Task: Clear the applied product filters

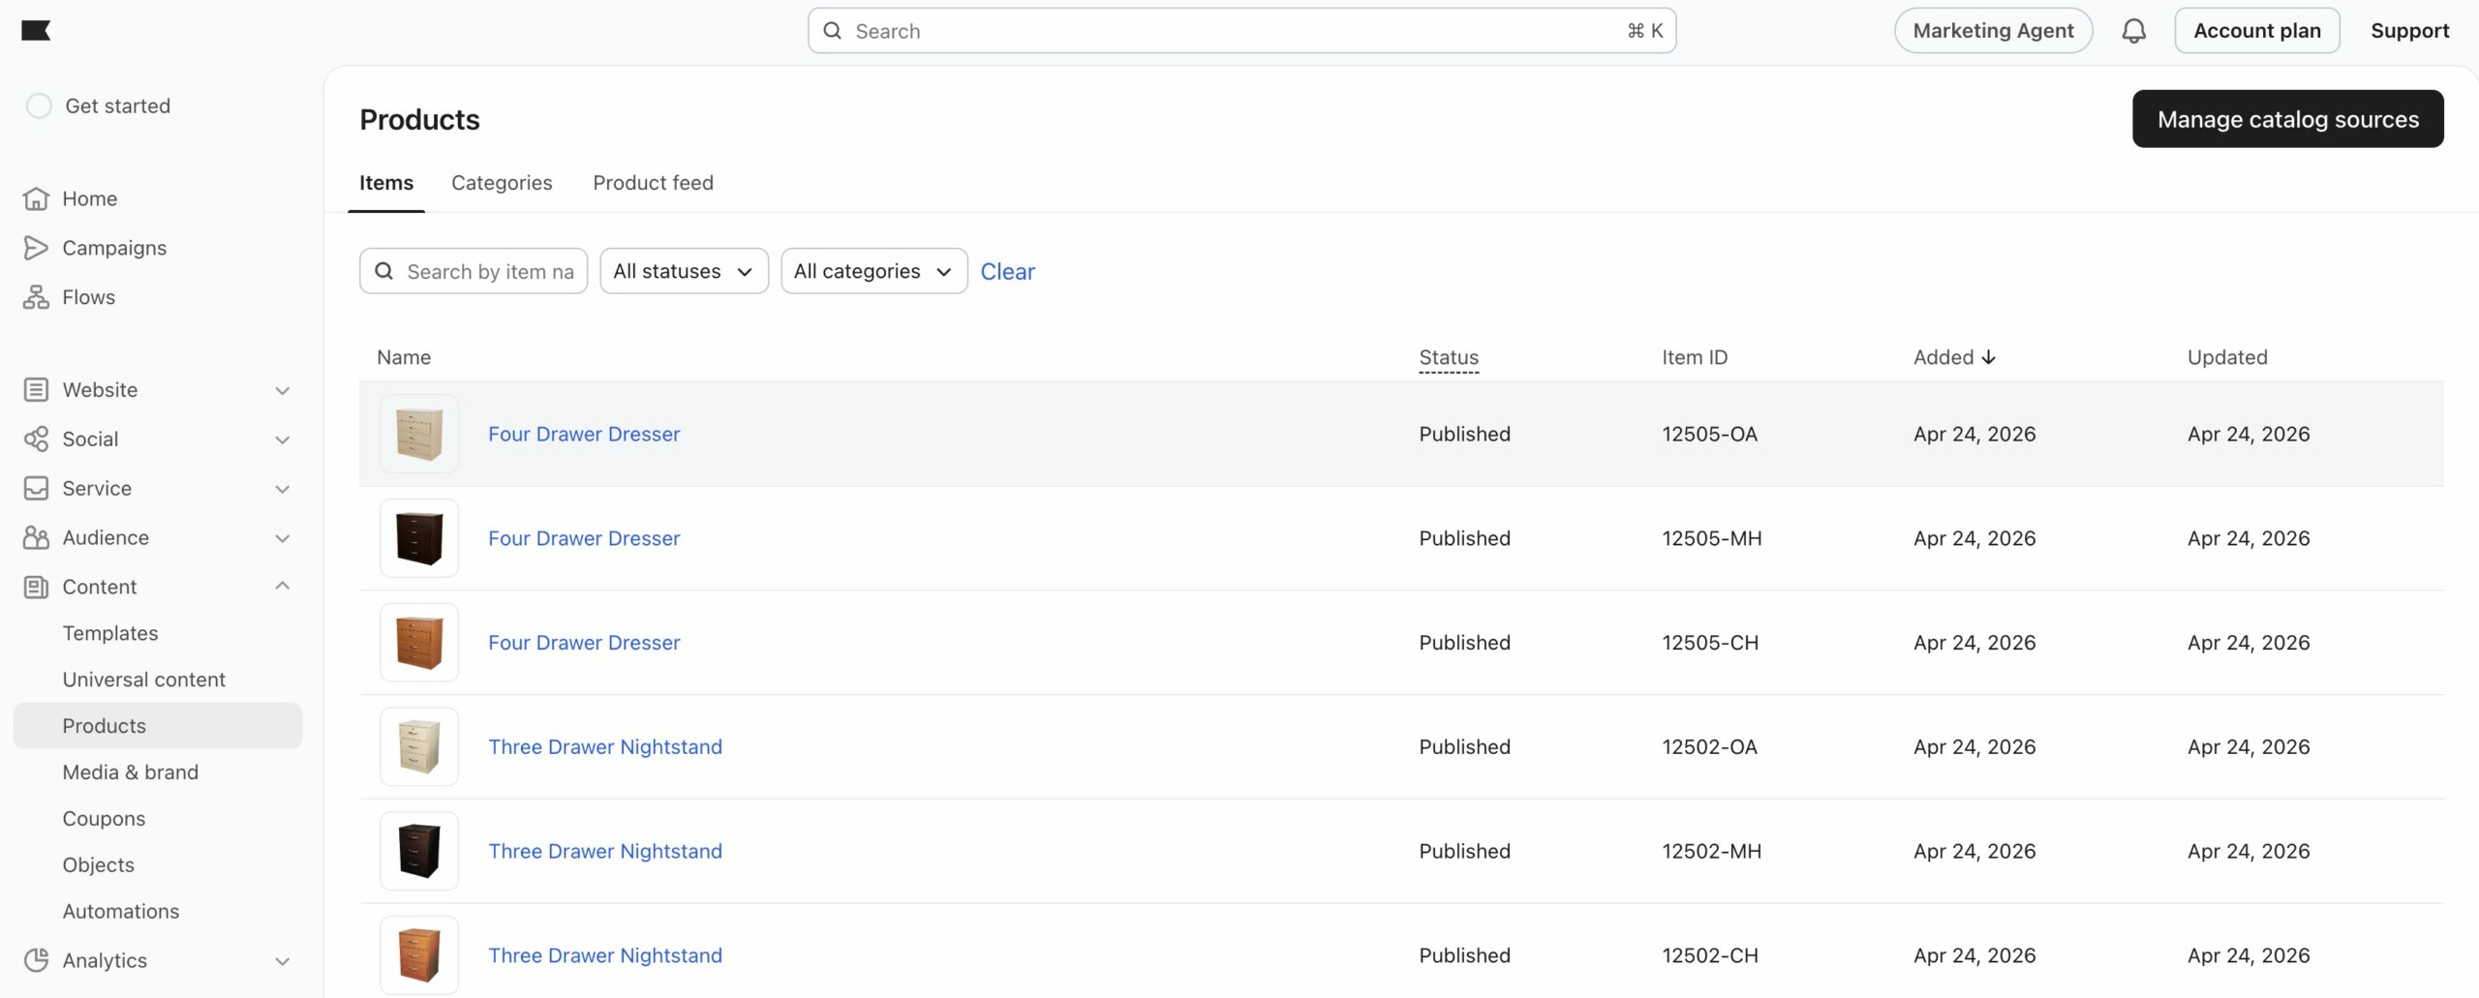Action: point(1007,271)
